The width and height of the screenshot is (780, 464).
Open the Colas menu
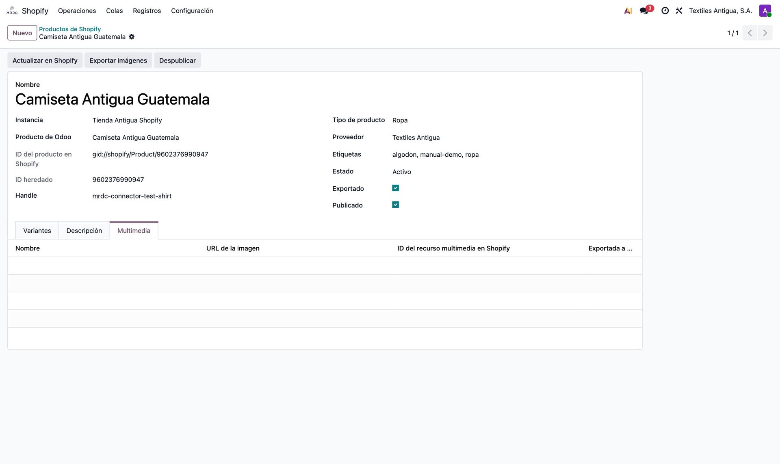[115, 11]
